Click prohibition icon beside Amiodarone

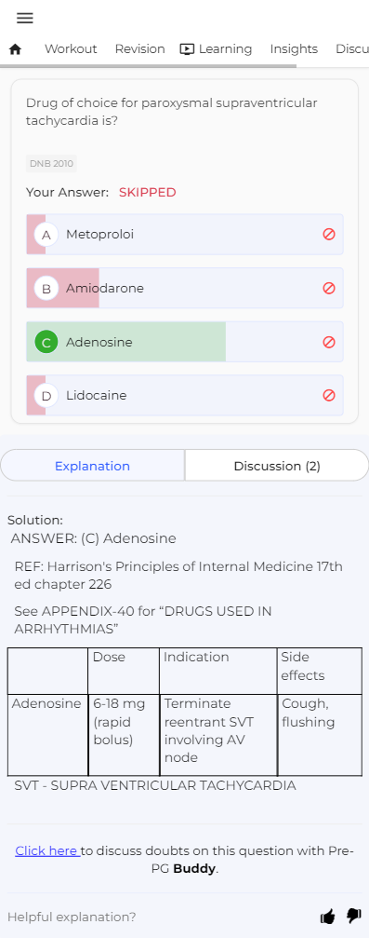click(328, 289)
